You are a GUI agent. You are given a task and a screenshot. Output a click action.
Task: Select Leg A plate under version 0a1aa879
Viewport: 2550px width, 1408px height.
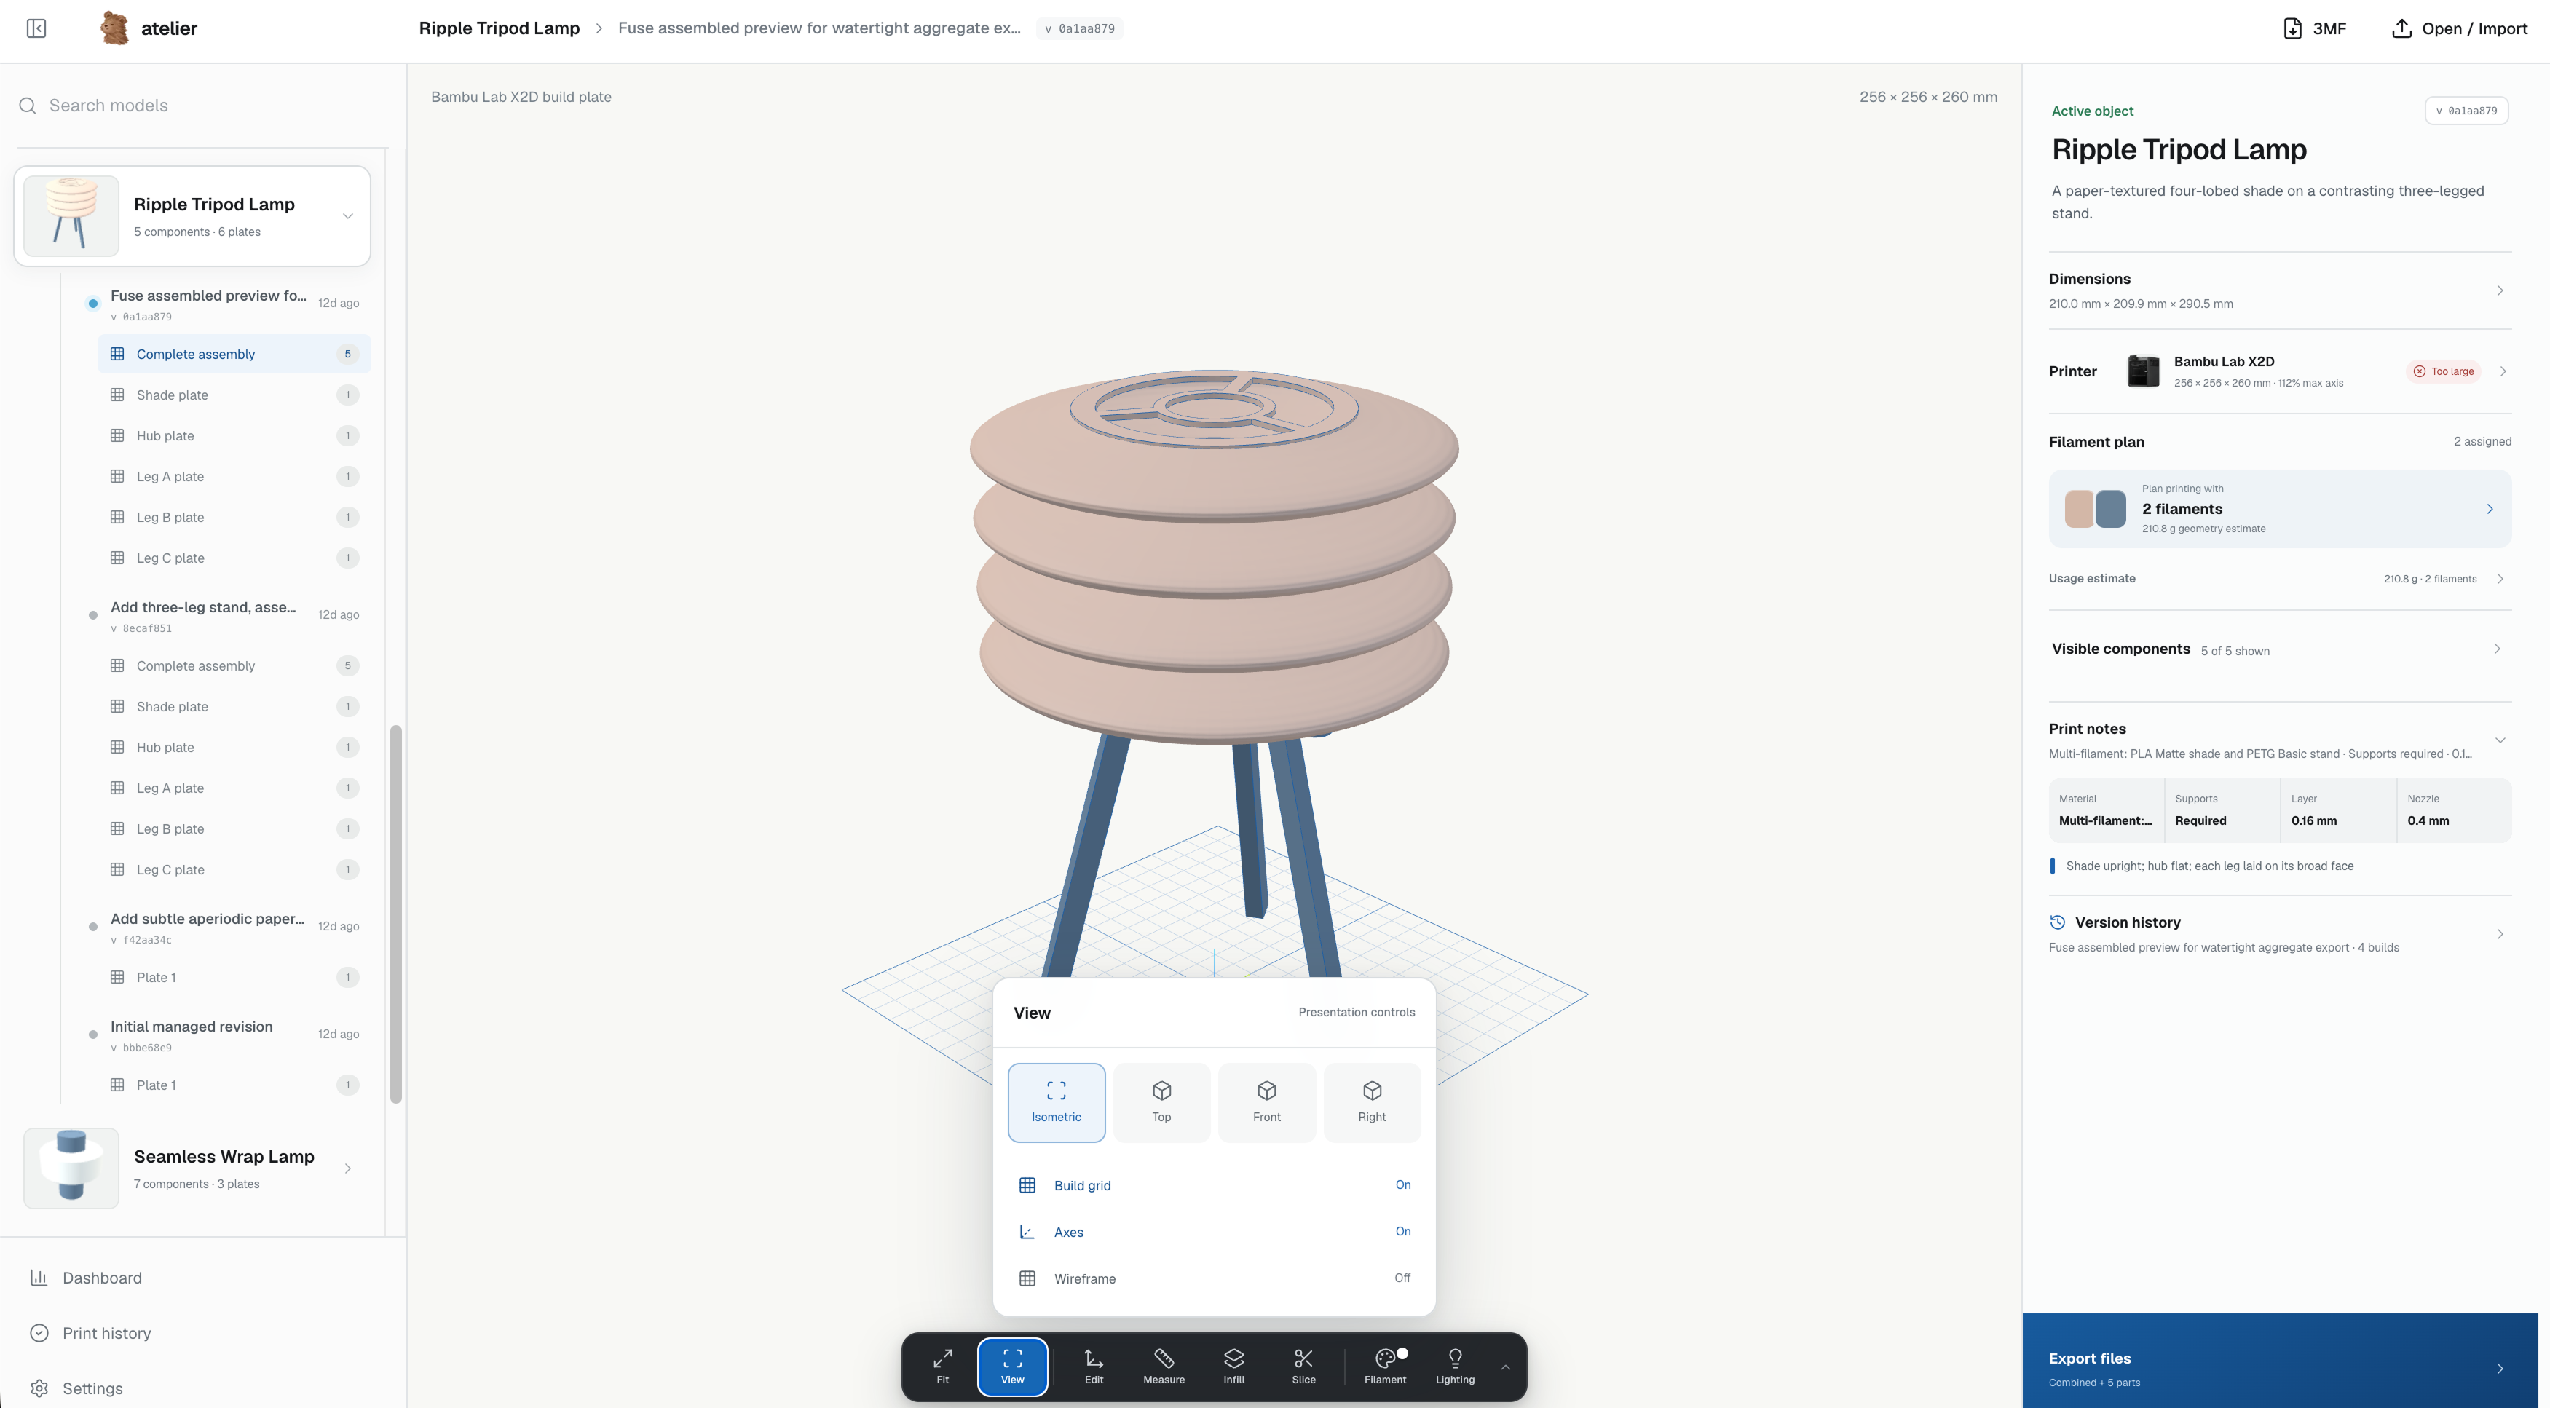tap(234, 476)
